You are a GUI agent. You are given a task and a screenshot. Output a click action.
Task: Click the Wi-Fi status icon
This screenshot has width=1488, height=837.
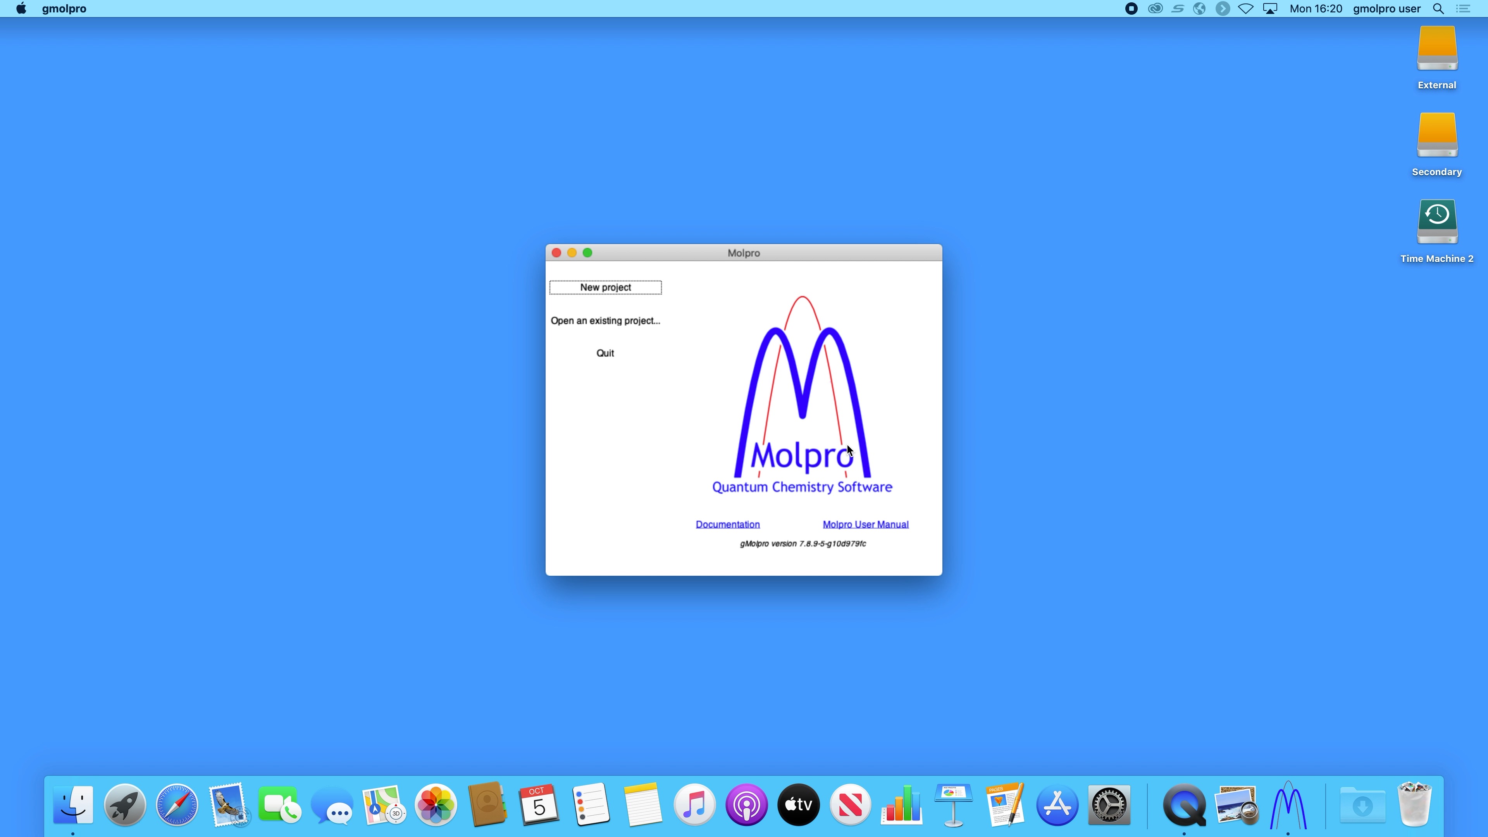pos(1245,9)
